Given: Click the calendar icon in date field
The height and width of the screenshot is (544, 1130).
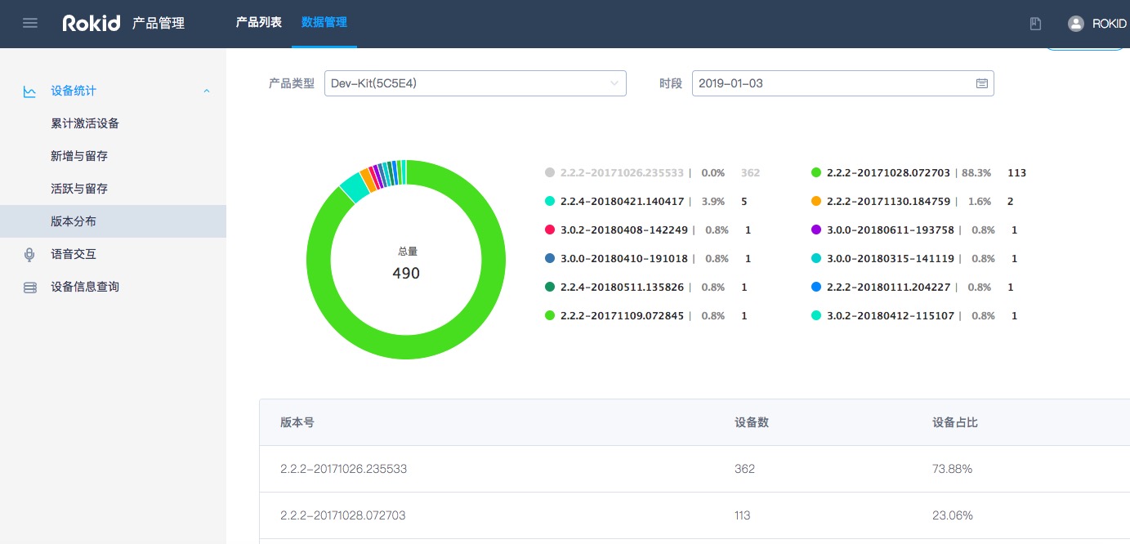Looking at the screenshot, I should pos(981,83).
